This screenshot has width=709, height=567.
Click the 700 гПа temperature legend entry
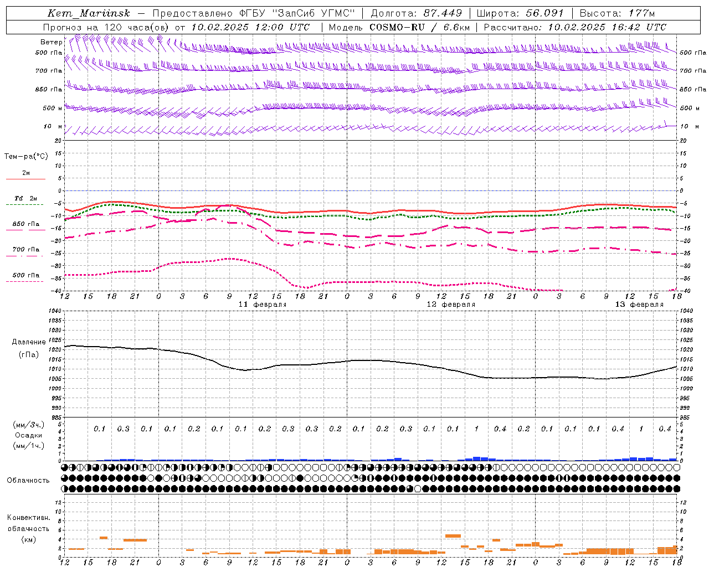point(26,250)
